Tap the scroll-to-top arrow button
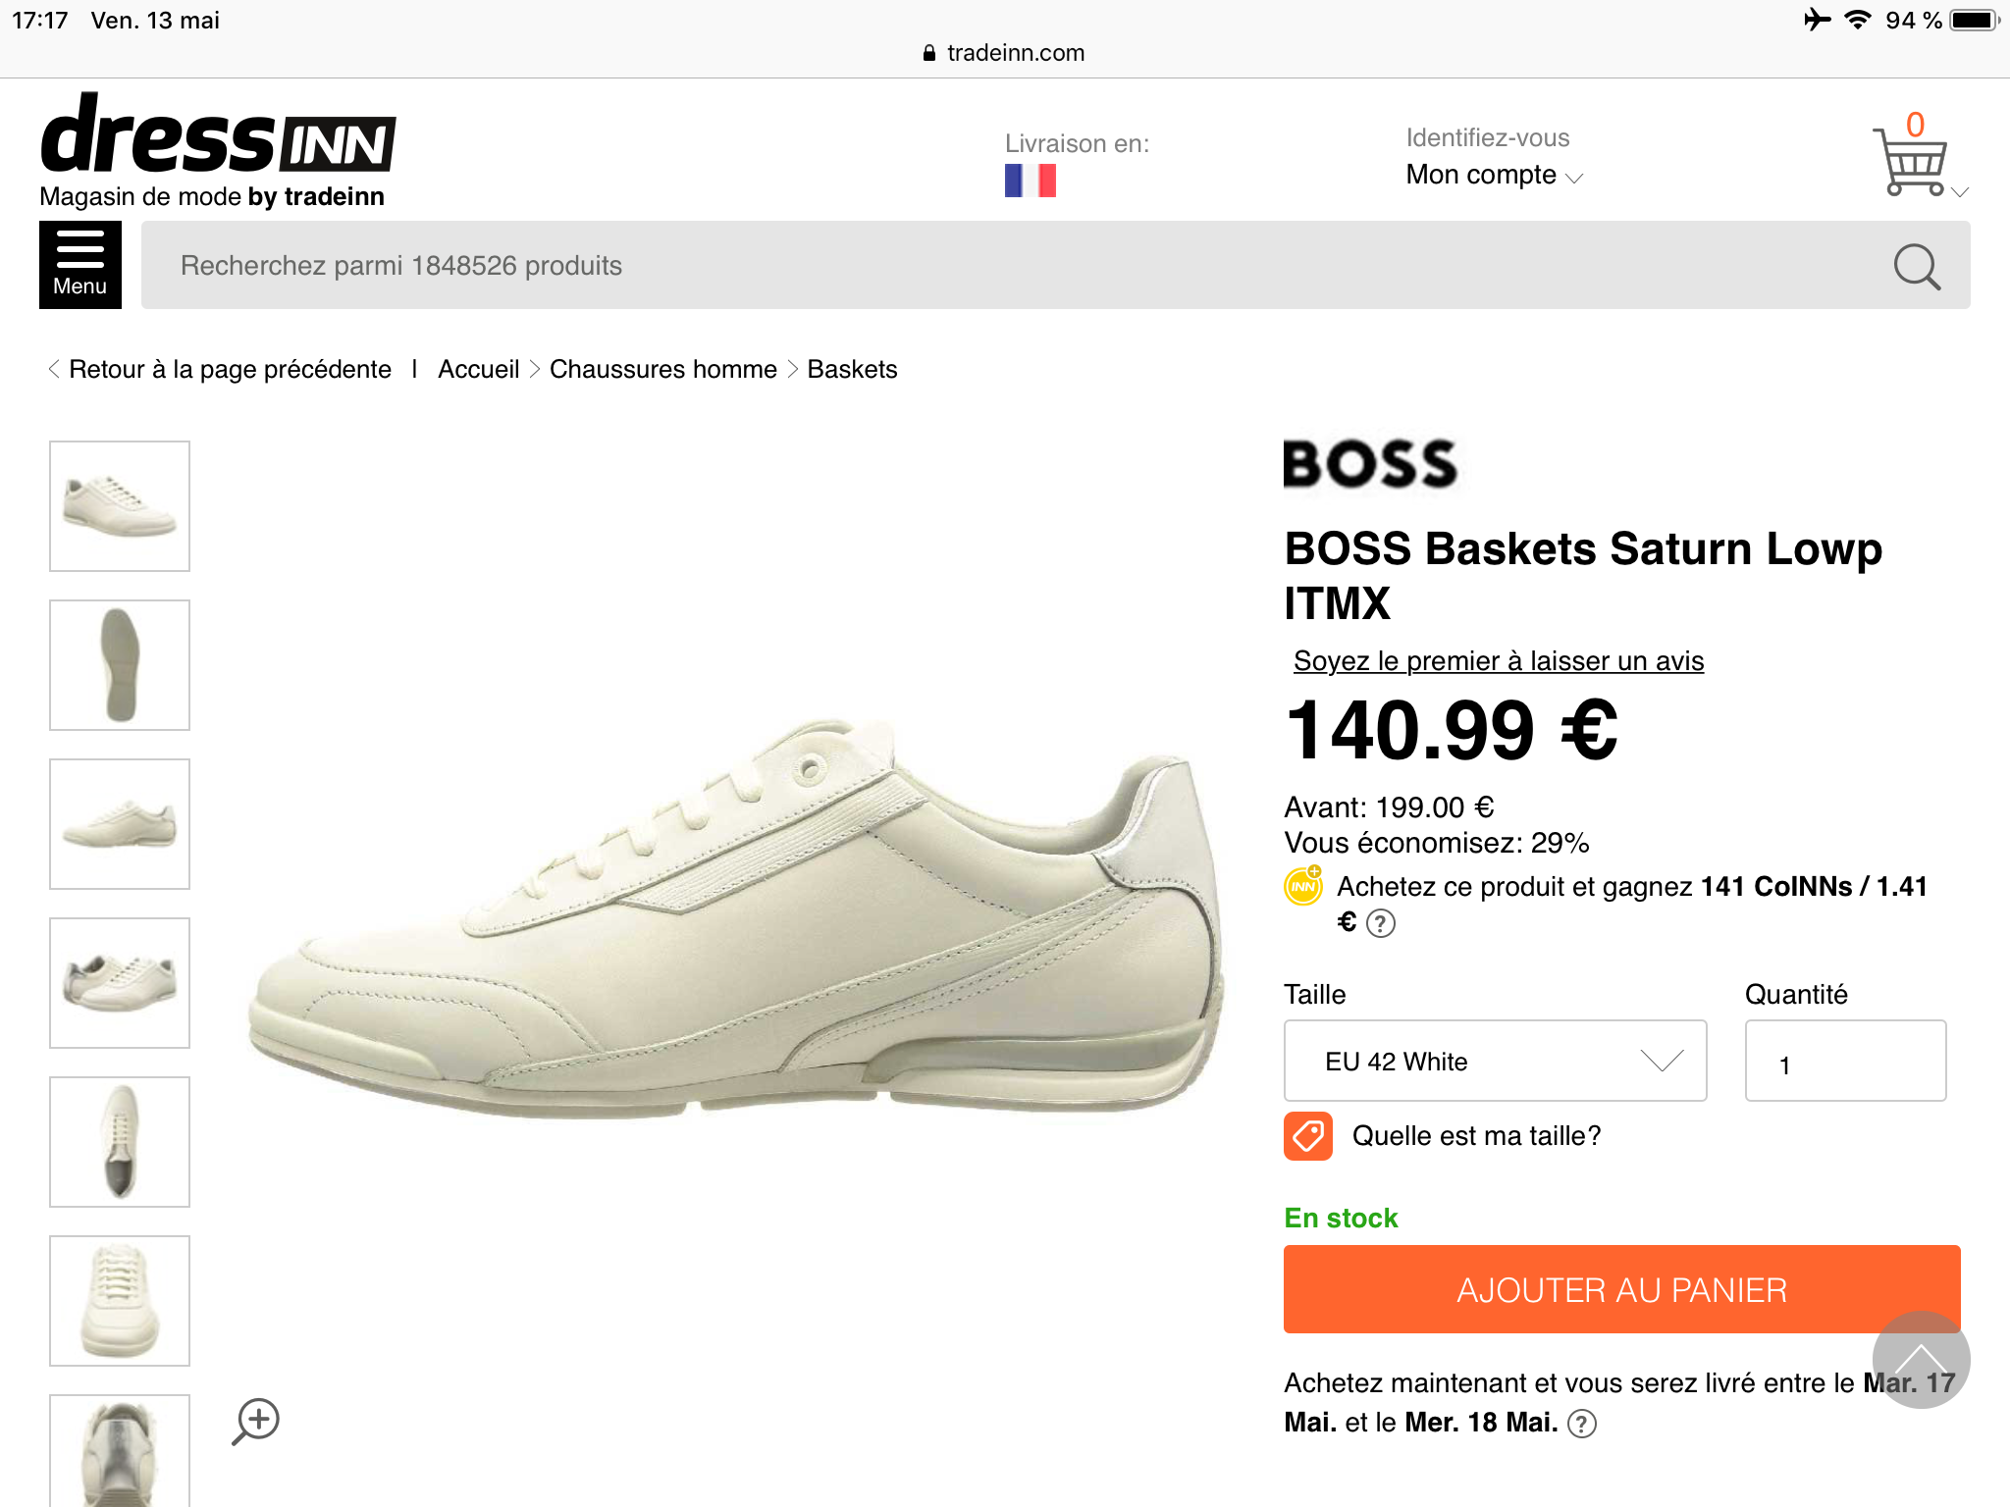 (1921, 1360)
